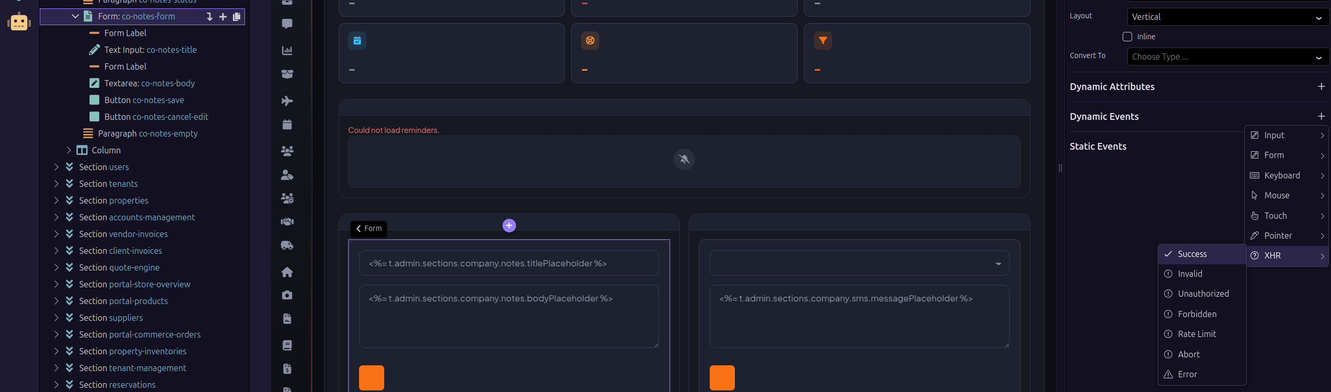Click the muted bell reminders icon
This screenshot has height=392, width=1331.
[684, 159]
